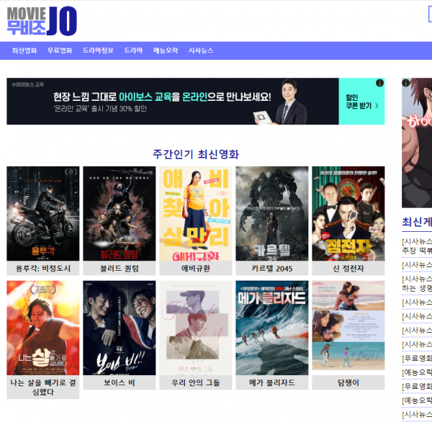Click the 최신게 sidebar heading
432x422 pixels.
417,222
